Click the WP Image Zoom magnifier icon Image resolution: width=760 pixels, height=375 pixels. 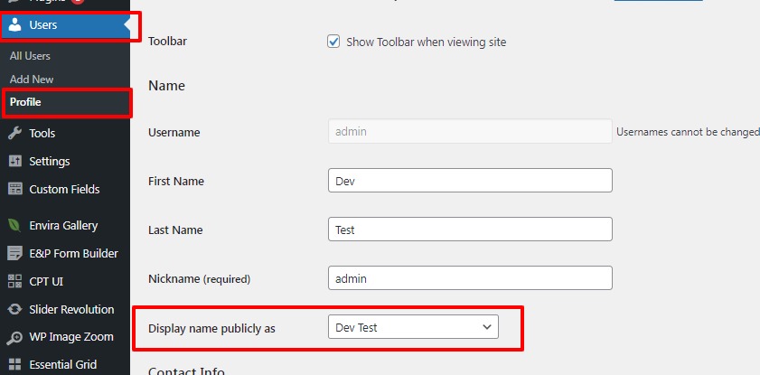pos(14,337)
